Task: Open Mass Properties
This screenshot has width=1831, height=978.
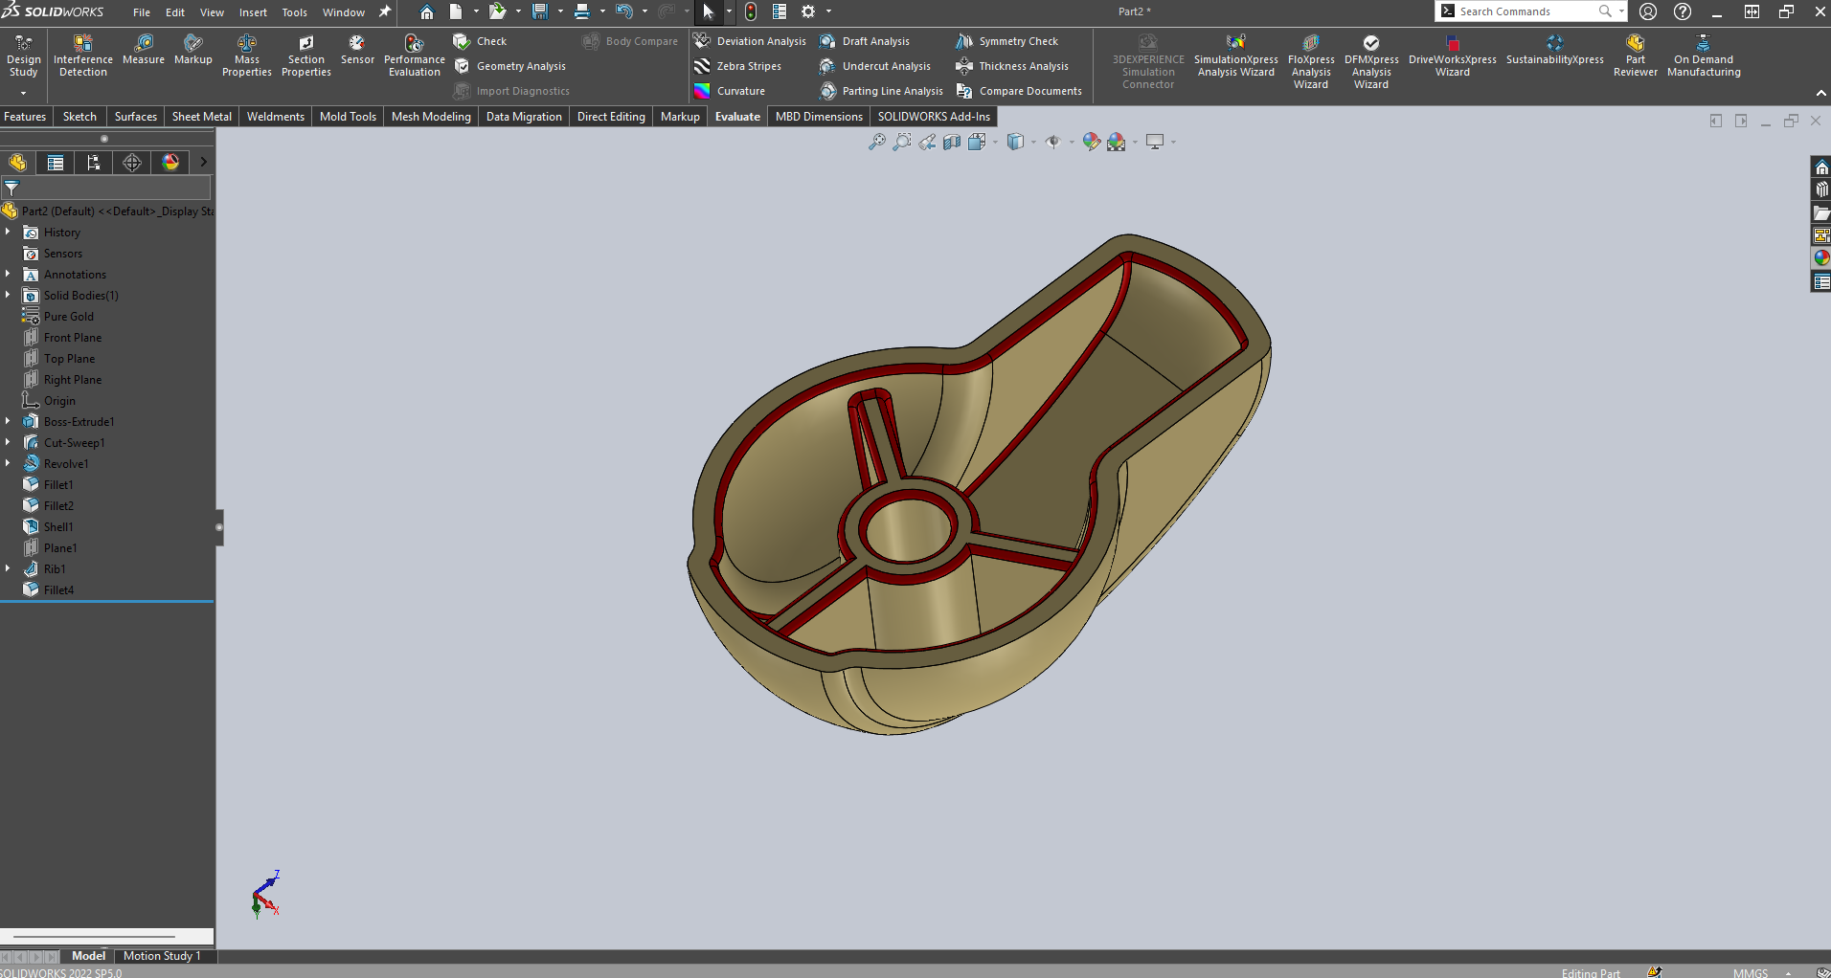Action: point(247,56)
